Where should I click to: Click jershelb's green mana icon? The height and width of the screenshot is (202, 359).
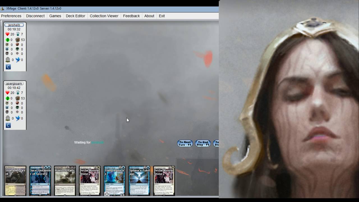(17, 49)
